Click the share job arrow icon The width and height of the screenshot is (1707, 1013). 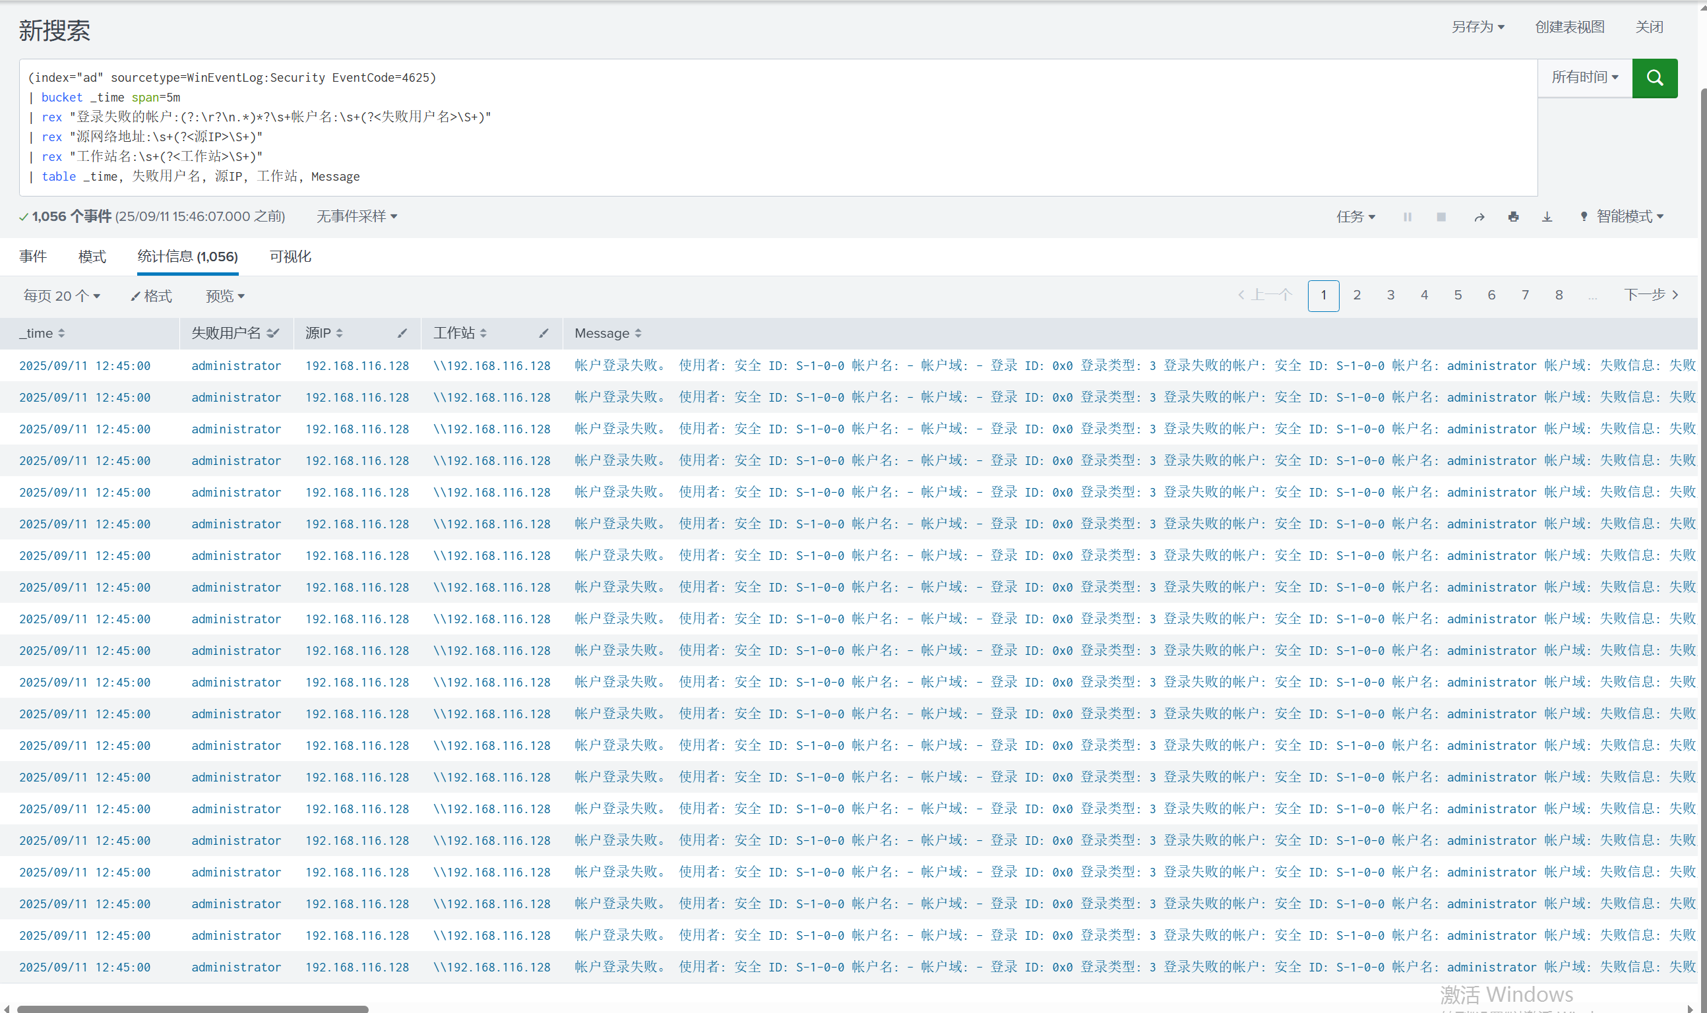(1478, 217)
